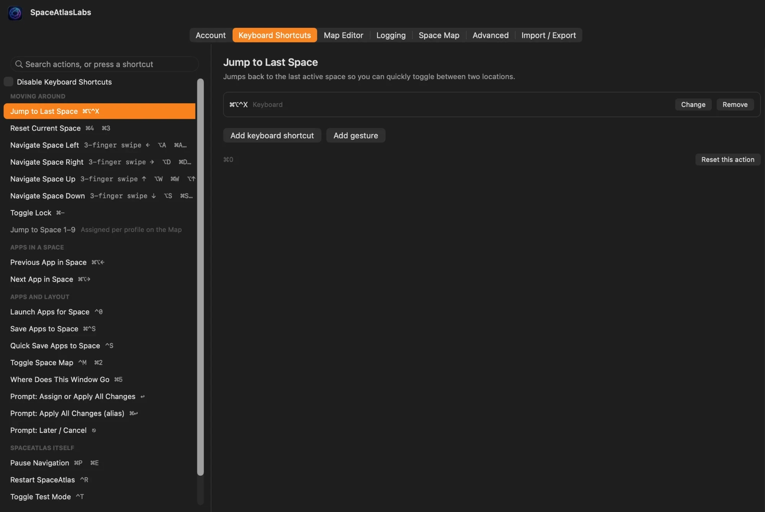The image size is (765, 512).
Task: Go to the Space Map tab
Action: (439, 35)
